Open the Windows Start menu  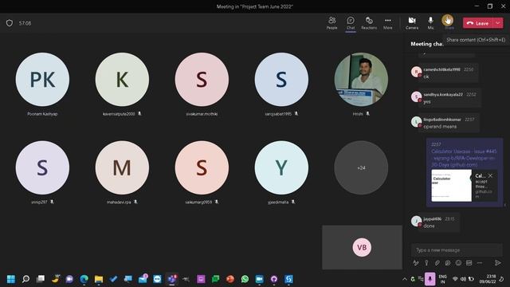pos(11,279)
